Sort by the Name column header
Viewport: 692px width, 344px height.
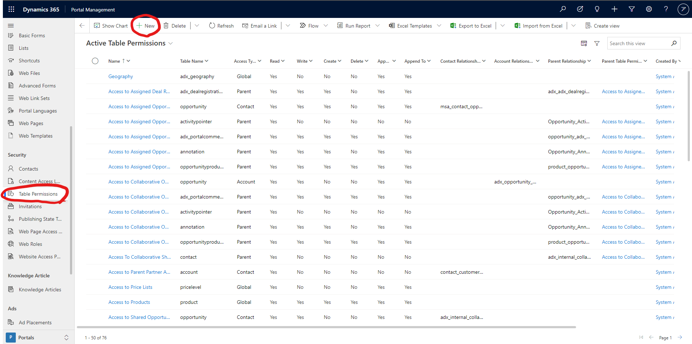[x=119, y=61]
